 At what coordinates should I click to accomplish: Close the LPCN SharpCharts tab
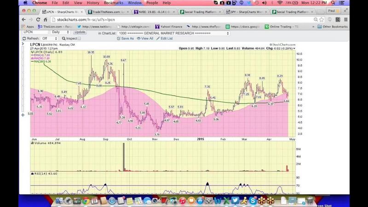(x=82, y=12)
